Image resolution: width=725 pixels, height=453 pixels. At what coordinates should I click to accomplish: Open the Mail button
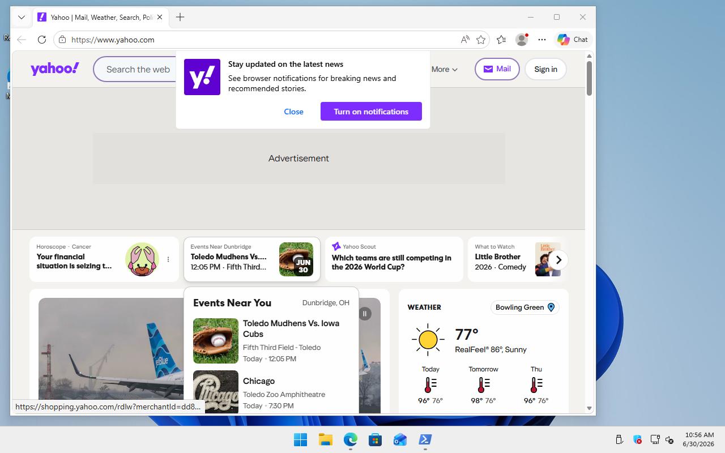point(497,69)
